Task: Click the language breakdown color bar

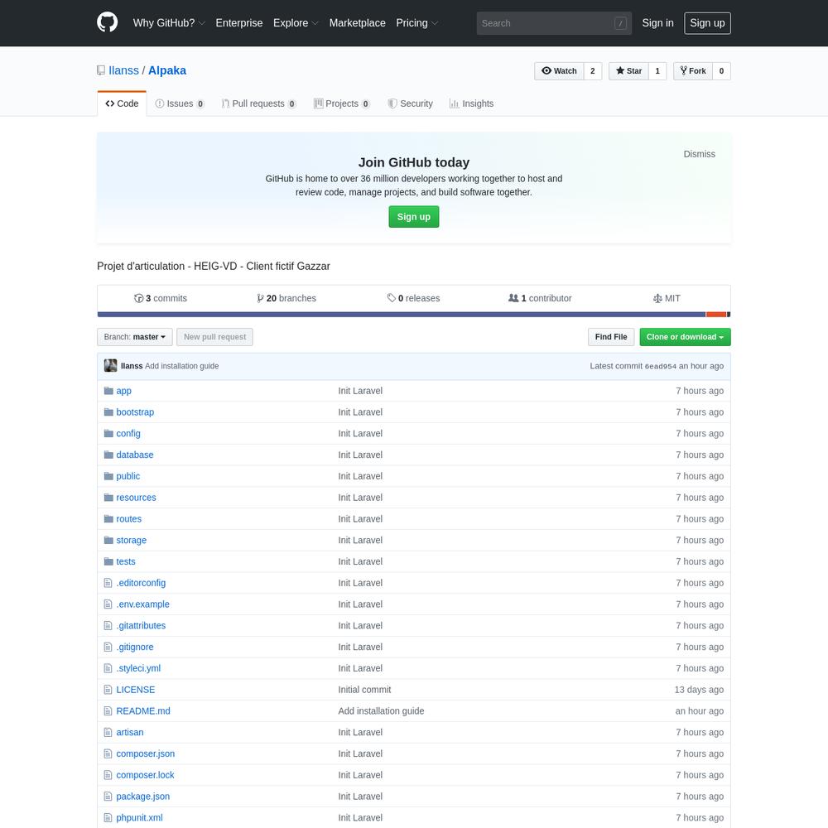Action: 414,315
